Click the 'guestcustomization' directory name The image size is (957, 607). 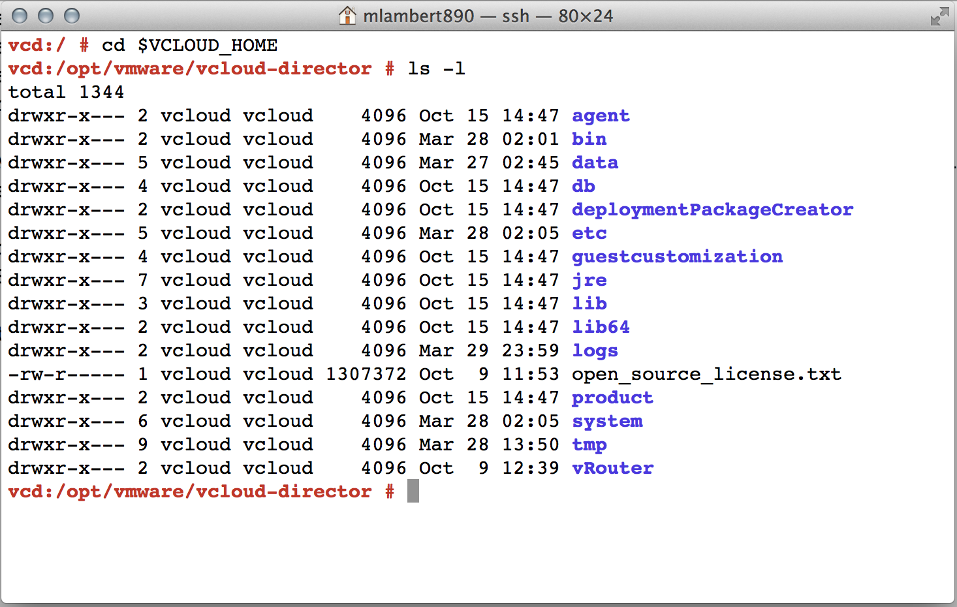click(x=677, y=257)
